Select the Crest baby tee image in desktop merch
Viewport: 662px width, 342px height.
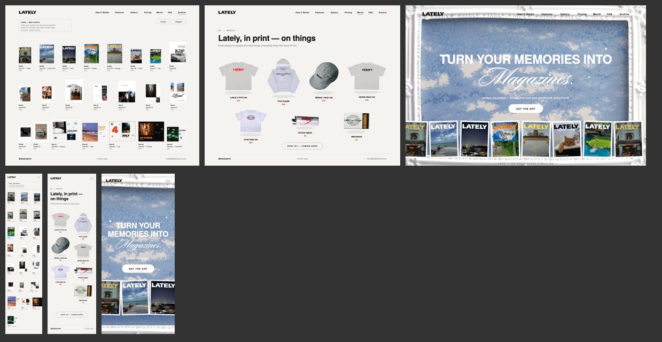point(251,121)
